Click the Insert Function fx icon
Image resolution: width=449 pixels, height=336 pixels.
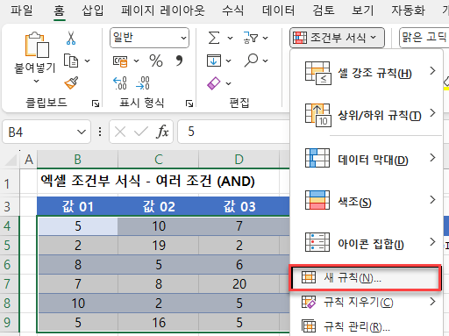click(x=162, y=132)
